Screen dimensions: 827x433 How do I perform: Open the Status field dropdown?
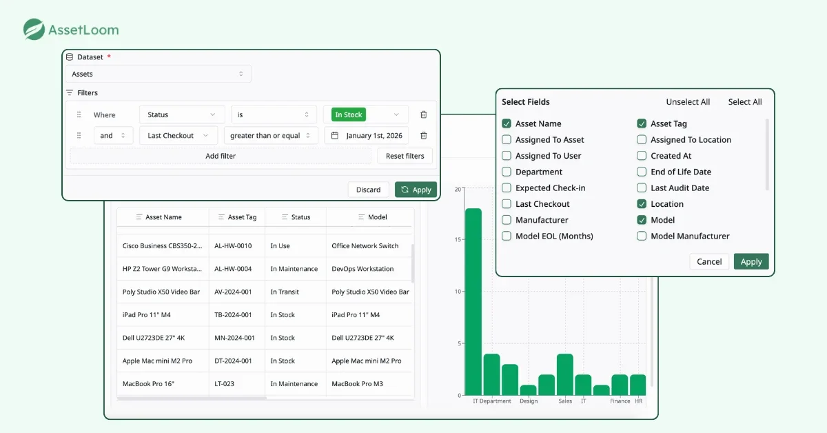coord(182,114)
